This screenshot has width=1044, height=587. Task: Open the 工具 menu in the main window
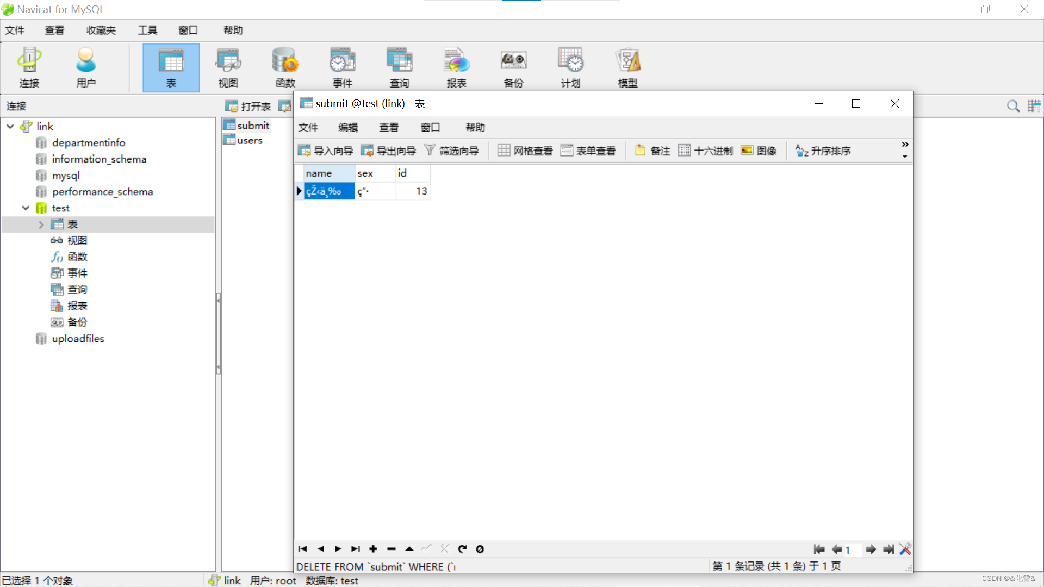[x=146, y=30]
